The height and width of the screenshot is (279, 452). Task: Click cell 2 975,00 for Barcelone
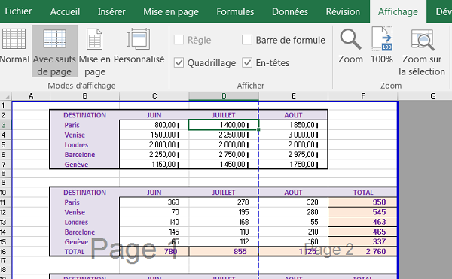(294, 154)
